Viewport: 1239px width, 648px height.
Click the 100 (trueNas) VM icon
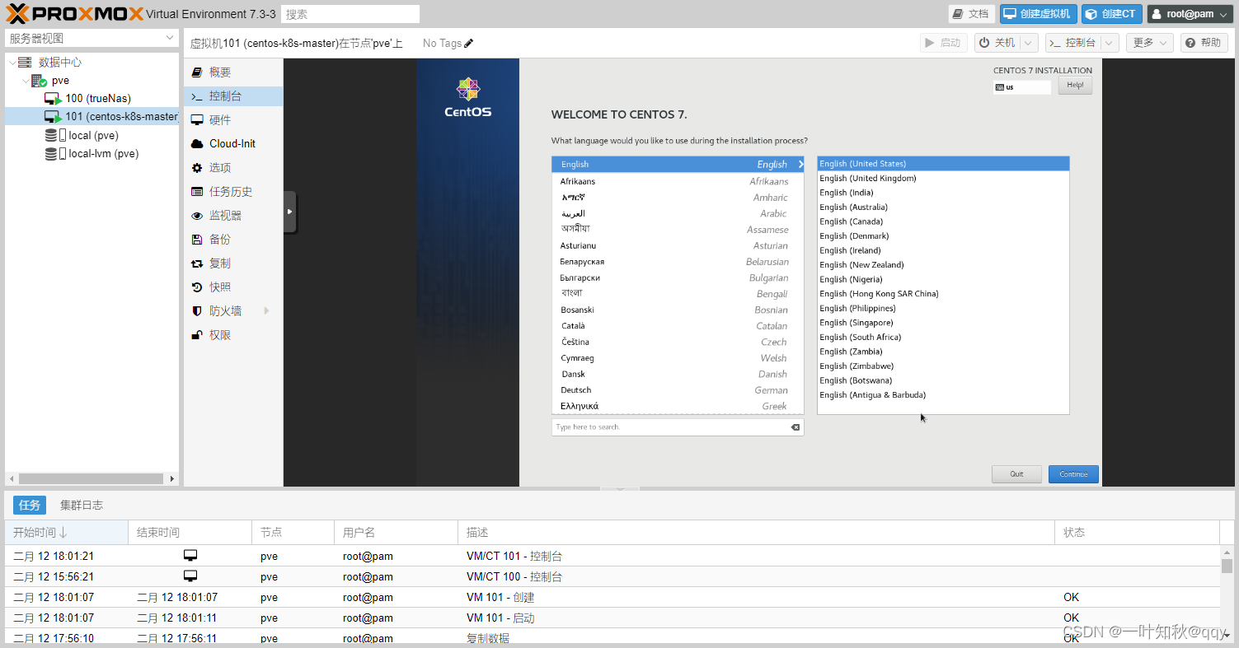pos(53,99)
